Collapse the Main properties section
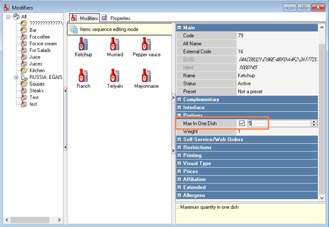The image size is (329, 227). [179, 28]
